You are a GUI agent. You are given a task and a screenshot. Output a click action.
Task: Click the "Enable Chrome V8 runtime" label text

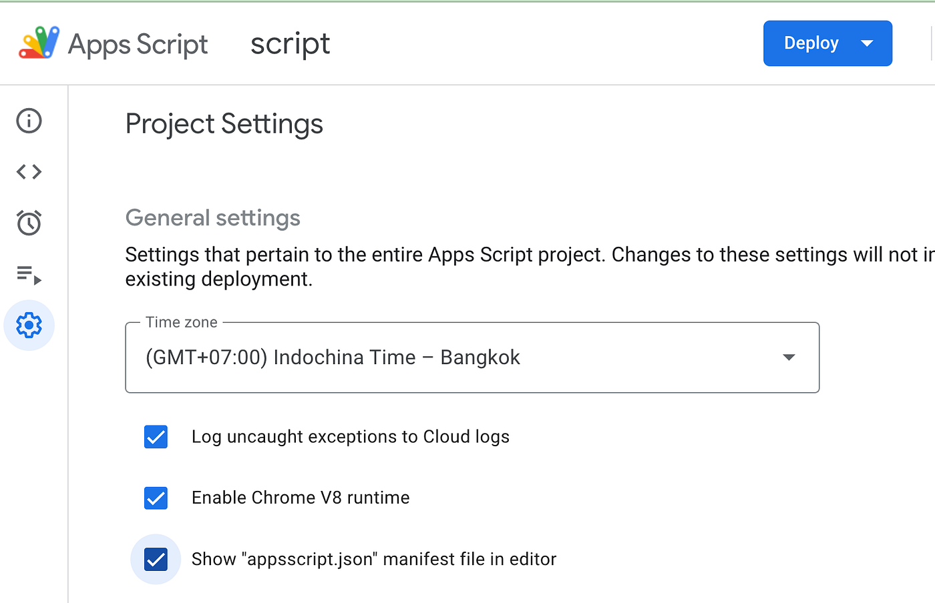(x=301, y=498)
